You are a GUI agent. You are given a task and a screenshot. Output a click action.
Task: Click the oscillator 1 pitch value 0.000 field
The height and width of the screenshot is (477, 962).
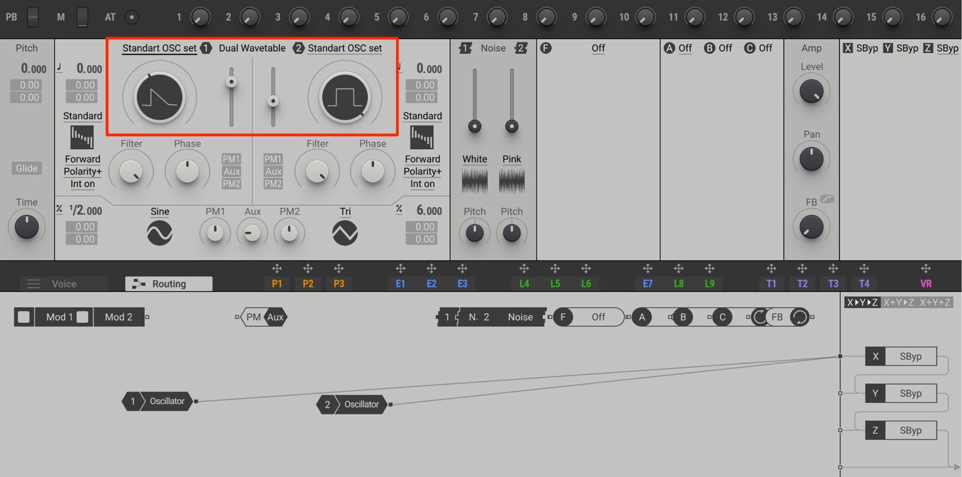click(90, 68)
